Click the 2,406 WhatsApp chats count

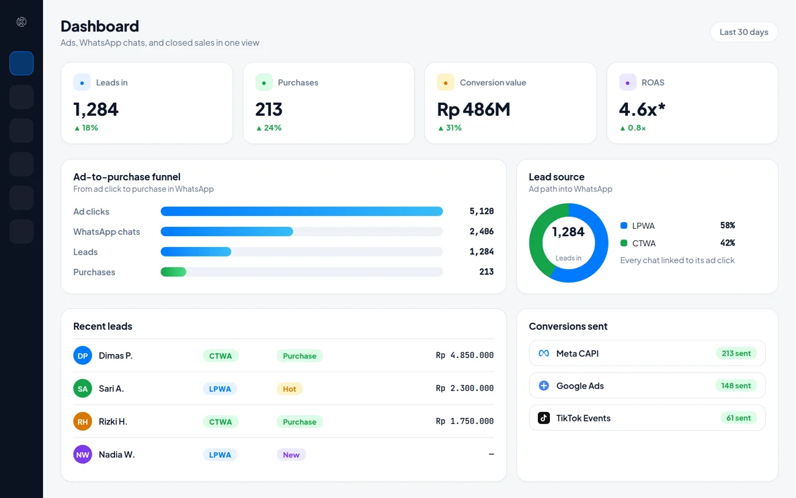point(481,232)
